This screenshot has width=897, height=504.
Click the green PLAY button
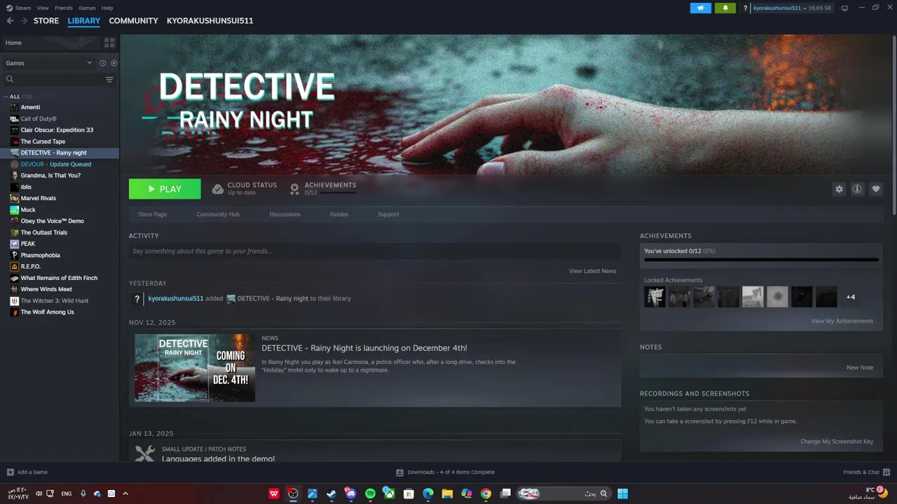tap(165, 189)
